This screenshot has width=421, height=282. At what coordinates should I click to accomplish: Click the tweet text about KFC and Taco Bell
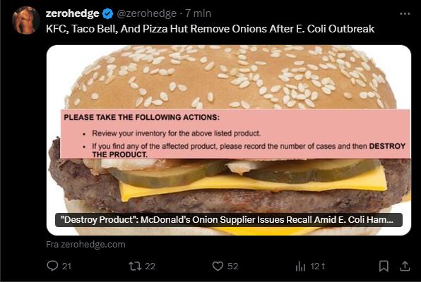[210, 29]
